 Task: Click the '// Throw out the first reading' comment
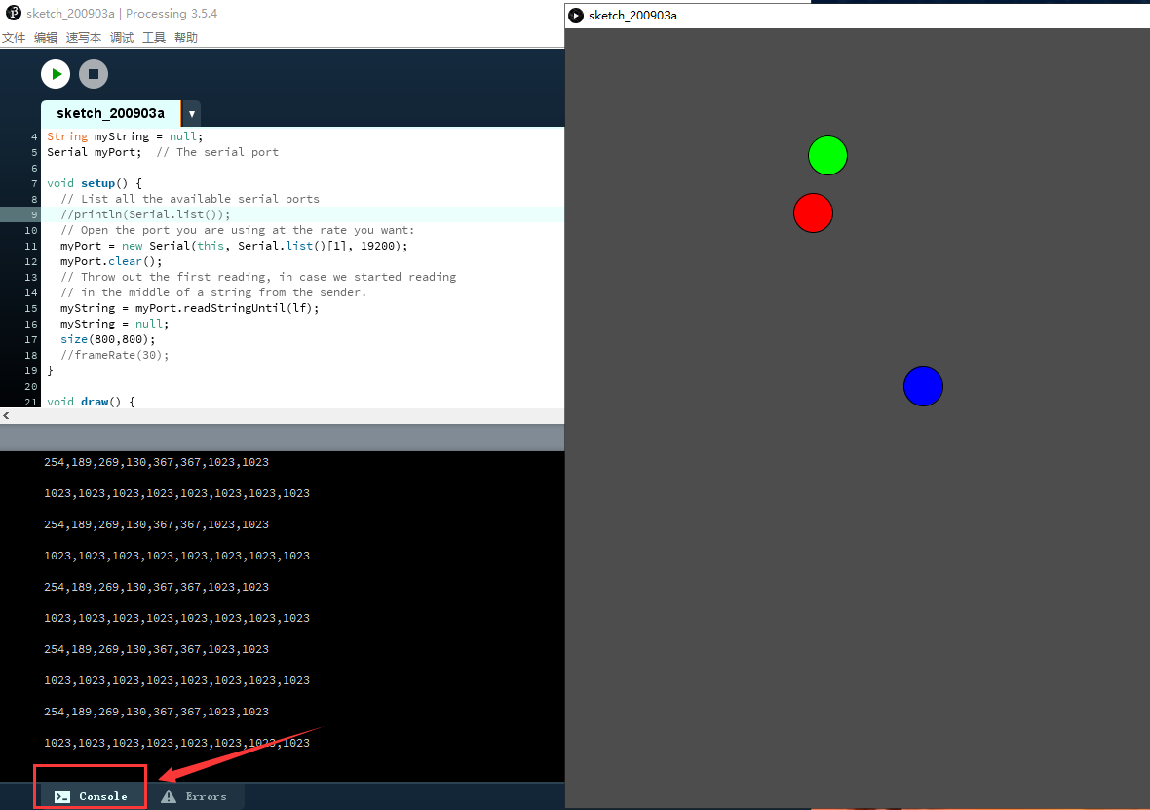[x=258, y=277]
